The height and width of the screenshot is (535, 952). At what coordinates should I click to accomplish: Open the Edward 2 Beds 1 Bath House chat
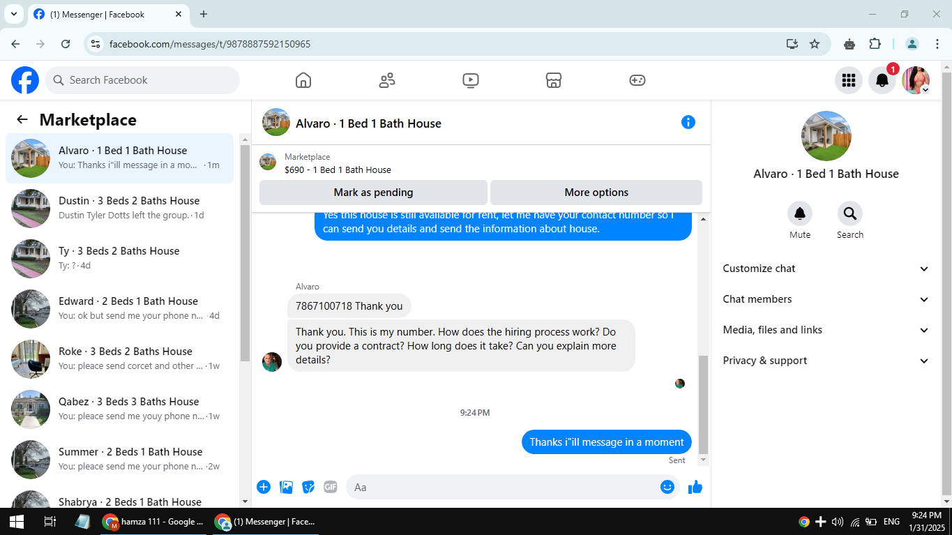(120, 309)
